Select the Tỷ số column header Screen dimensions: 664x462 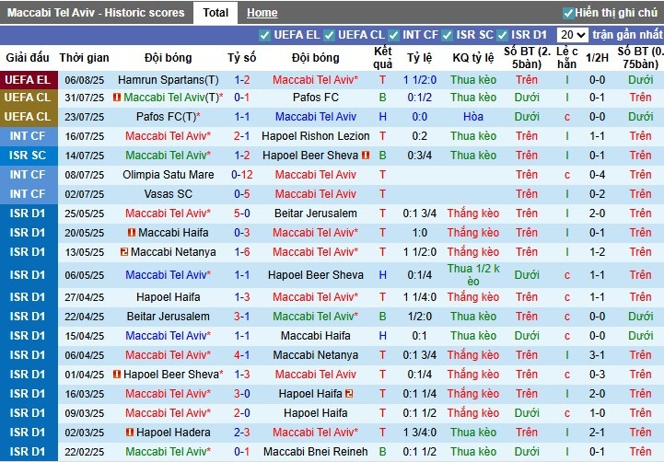[x=242, y=58]
